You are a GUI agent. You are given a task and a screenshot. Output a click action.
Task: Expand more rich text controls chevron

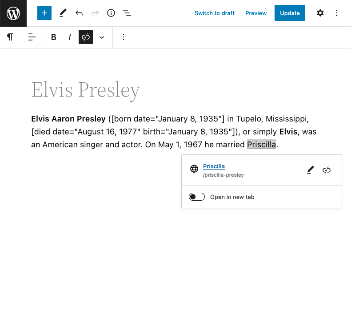pyautogui.click(x=102, y=37)
